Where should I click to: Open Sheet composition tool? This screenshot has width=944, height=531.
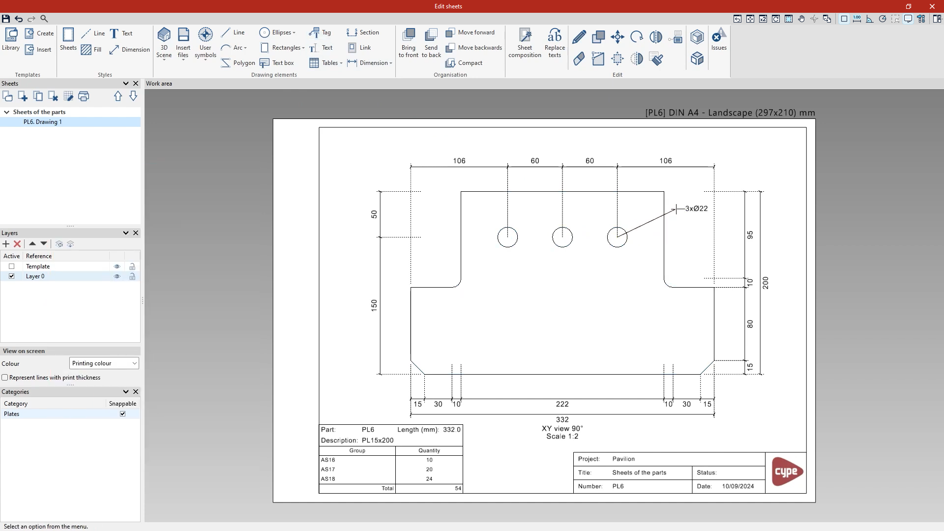(x=525, y=43)
